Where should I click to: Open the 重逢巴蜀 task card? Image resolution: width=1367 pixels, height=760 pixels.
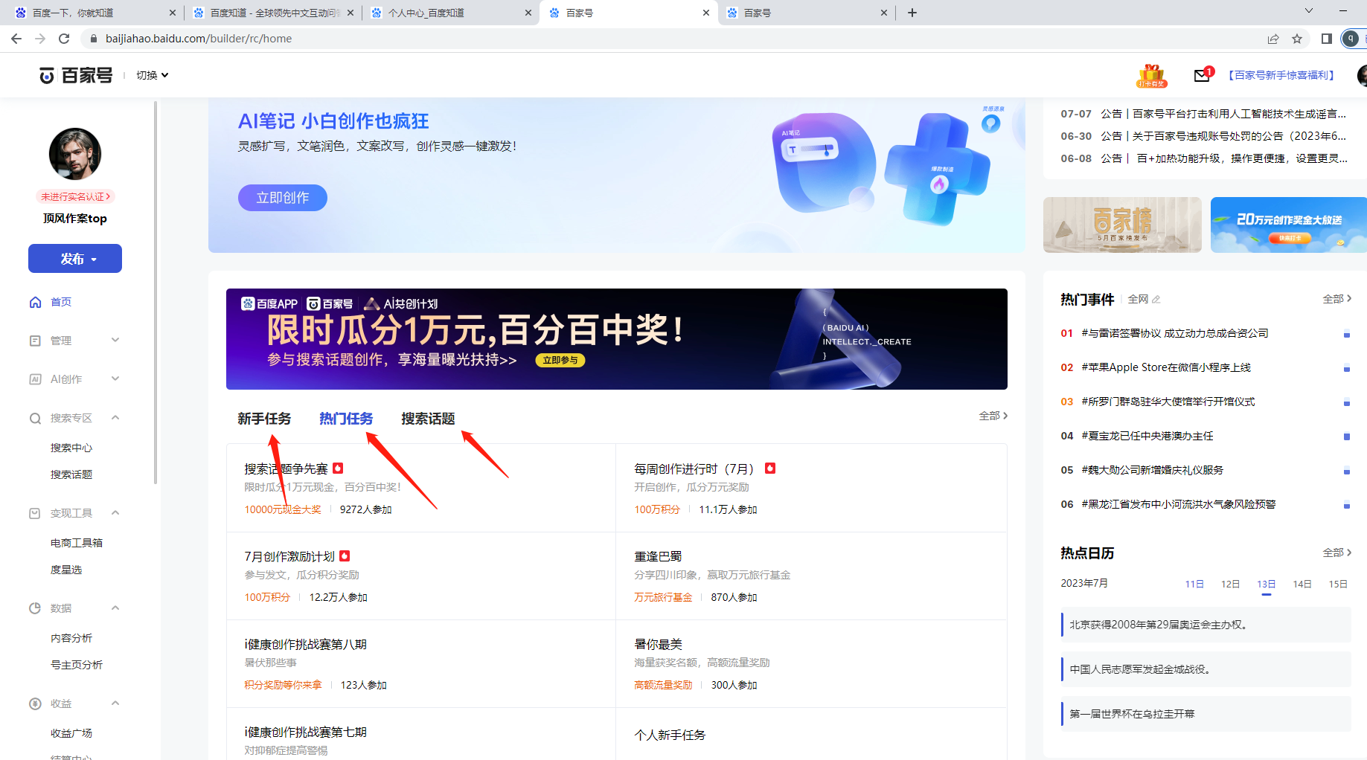pyautogui.click(x=811, y=576)
